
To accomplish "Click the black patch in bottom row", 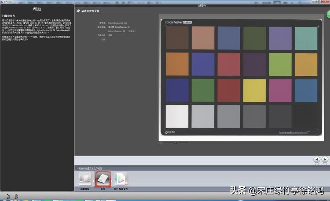I will click(x=306, y=117).
